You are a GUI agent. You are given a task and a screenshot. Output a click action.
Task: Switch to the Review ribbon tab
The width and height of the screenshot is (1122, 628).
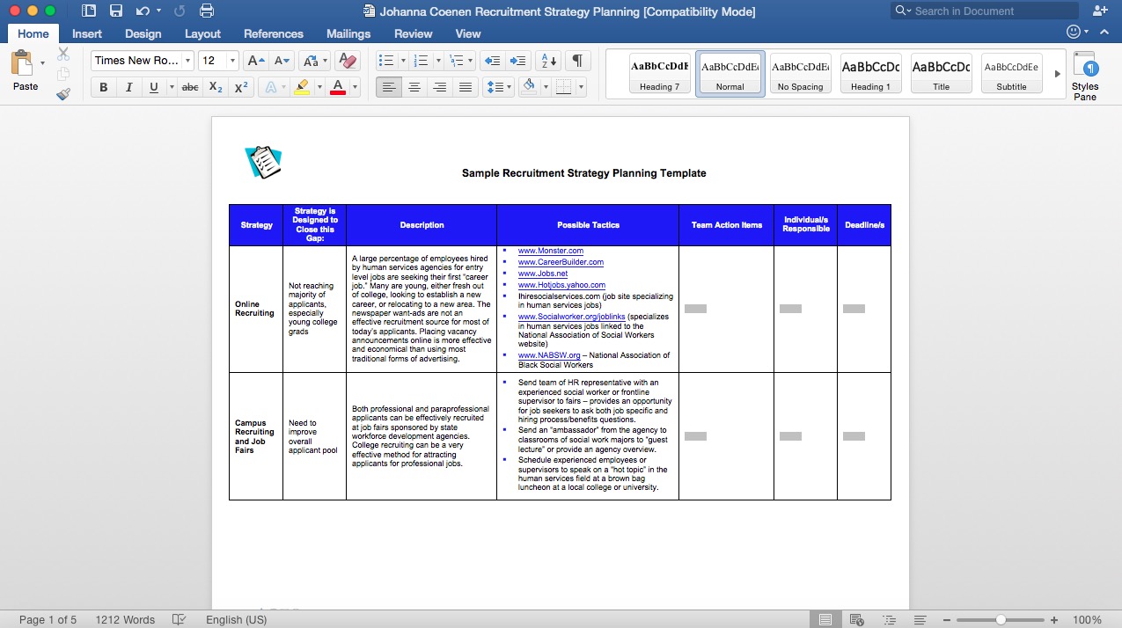pos(413,33)
